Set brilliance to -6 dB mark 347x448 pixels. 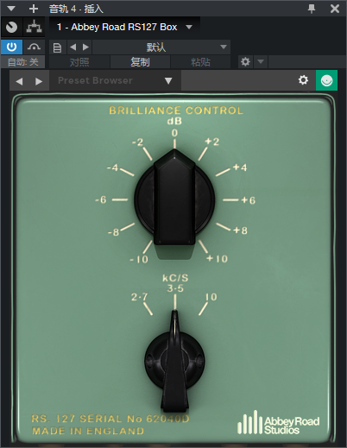tap(101, 199)
